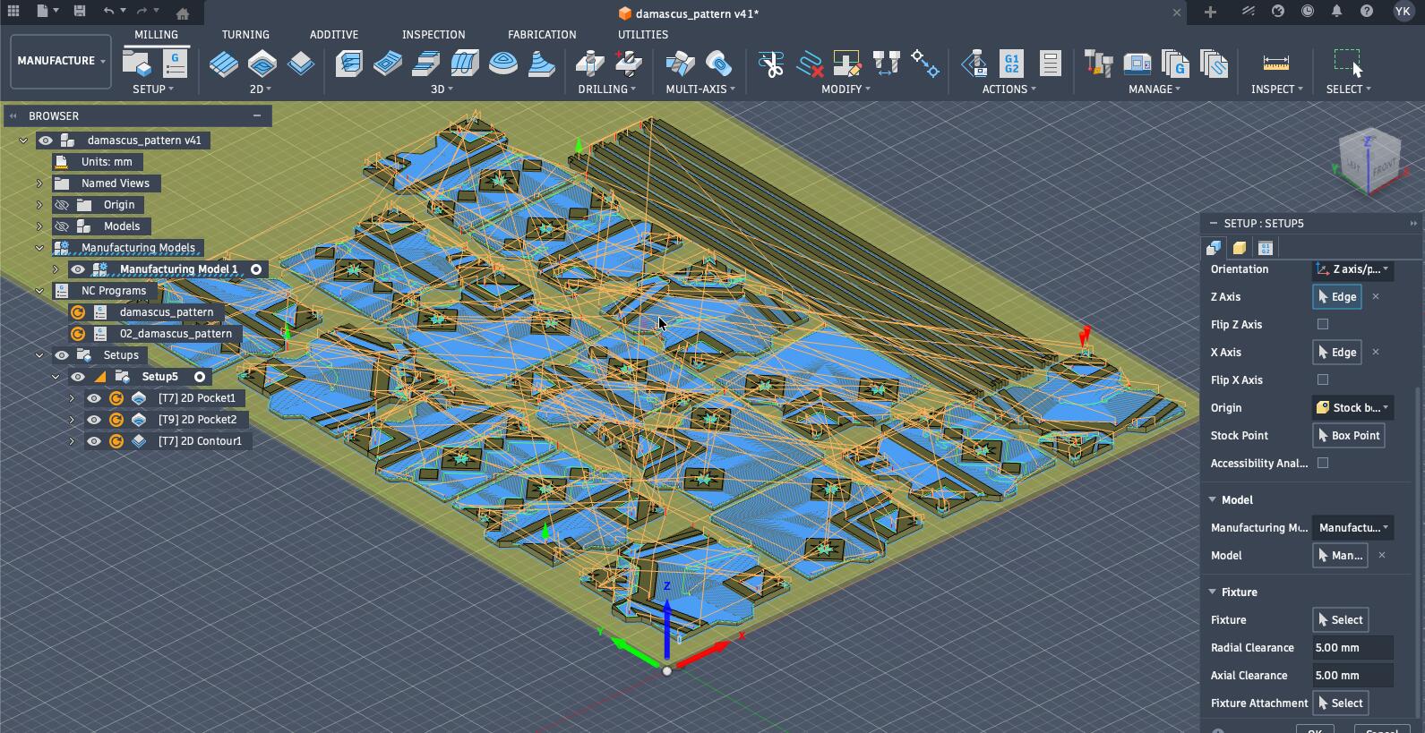Click the X Axis Edge selection button
This screenshot has height=733, width=1425.
click(1337, 353)
